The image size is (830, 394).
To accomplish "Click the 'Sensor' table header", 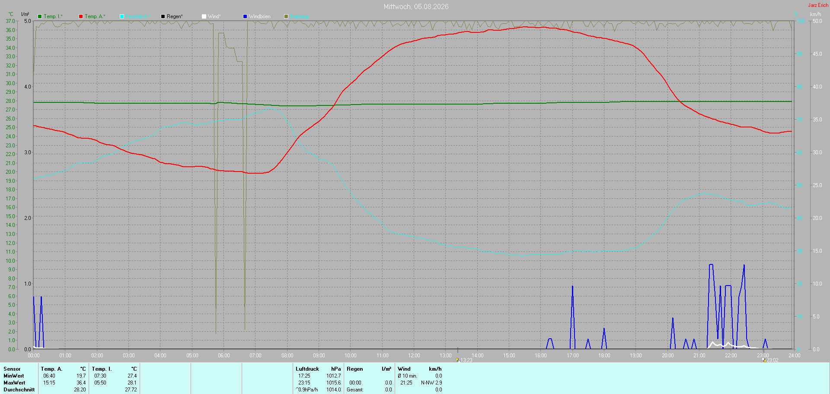I will (x=12, y=369).
